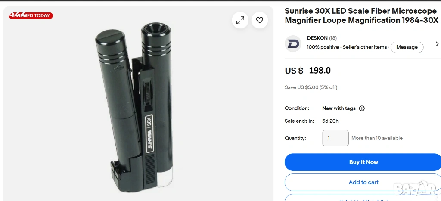Click the Sunrise 30X LED listing title

click(x=361, y=16)
